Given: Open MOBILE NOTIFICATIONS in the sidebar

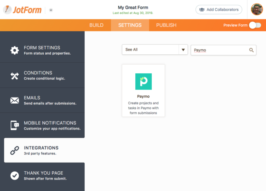Looking at the screenshot, I should point(42,125).
